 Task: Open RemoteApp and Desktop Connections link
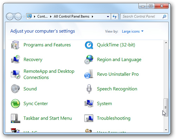(49, 74)
